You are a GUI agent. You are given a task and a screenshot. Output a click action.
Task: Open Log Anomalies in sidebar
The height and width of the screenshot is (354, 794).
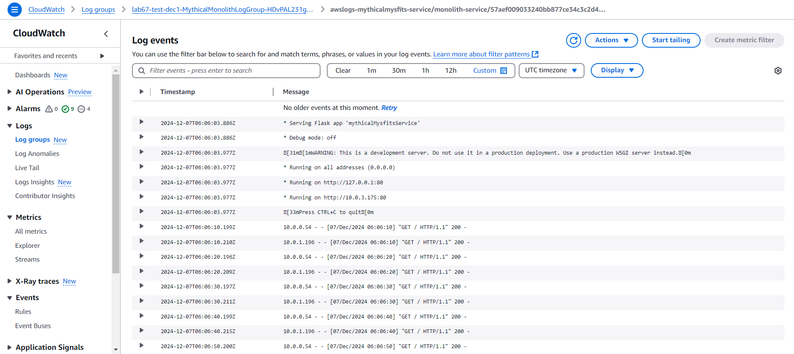tap(37, 154)
